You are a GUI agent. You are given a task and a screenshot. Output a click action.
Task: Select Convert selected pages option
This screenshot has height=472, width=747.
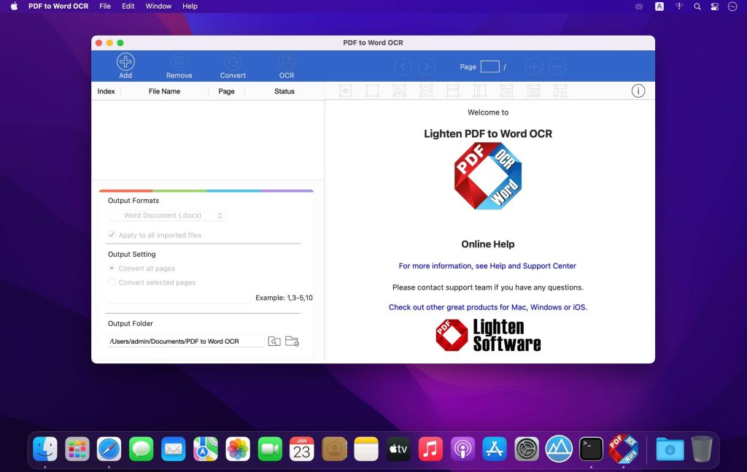pos(112,282)
